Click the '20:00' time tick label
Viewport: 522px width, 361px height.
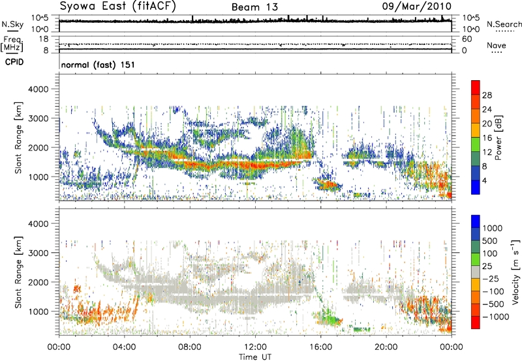click(x=386, y=347)
